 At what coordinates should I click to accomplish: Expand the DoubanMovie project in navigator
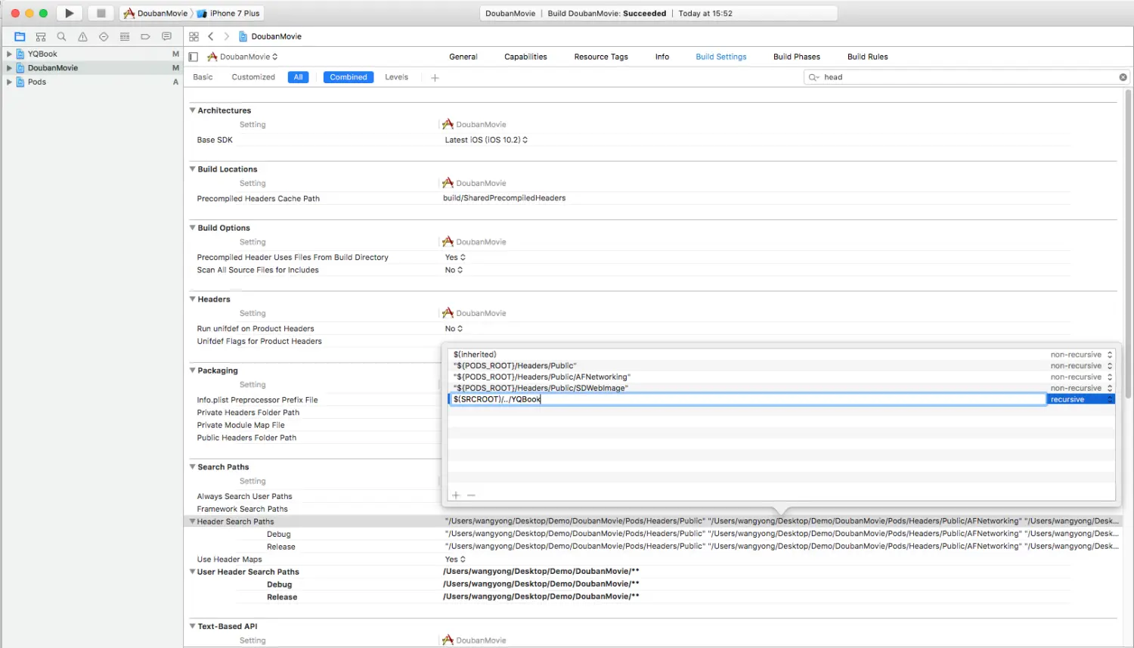point(9,68)
